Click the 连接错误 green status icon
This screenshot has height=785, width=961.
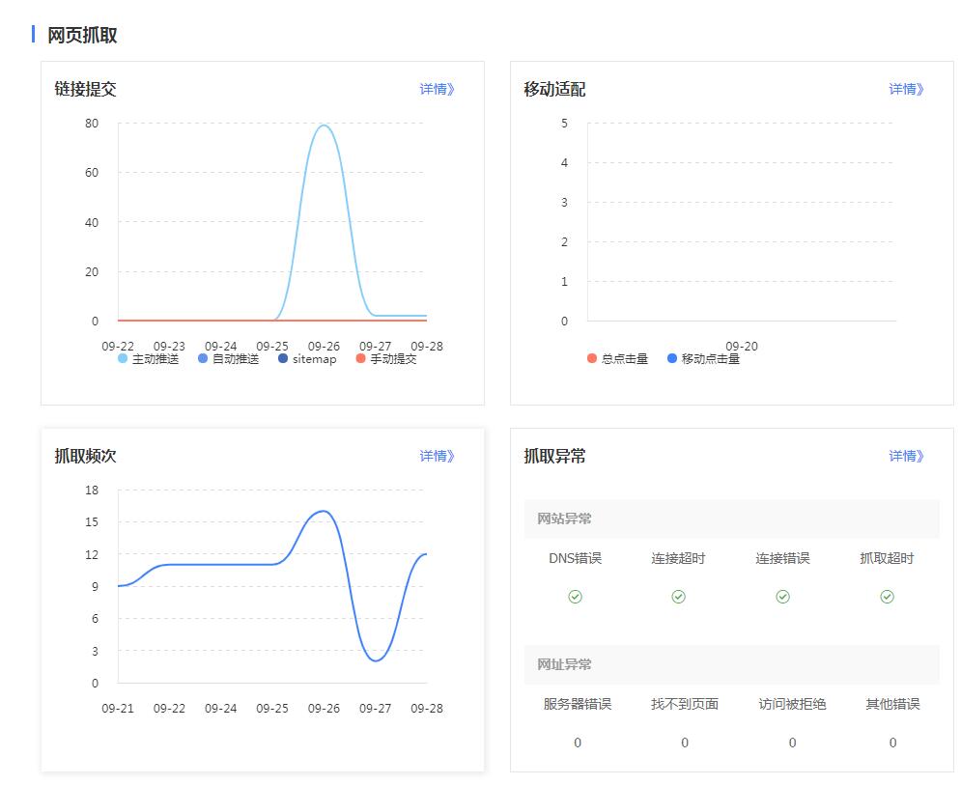[782, 597]
